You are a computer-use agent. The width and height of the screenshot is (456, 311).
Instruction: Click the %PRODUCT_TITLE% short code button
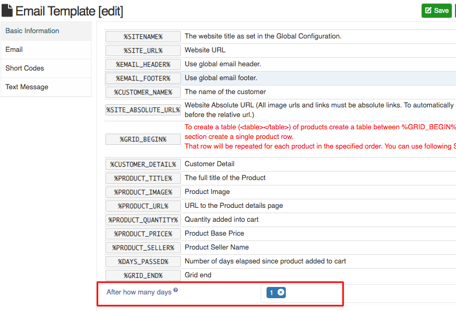(143, 178)
